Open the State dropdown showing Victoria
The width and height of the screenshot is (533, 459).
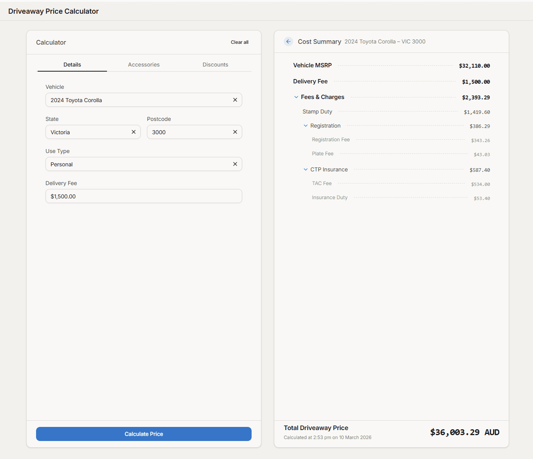pos(88,132)
